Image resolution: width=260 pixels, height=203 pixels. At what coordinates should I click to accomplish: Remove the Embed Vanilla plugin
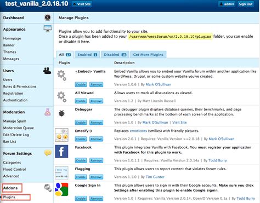pyautogui.click(x=96, y=84)
